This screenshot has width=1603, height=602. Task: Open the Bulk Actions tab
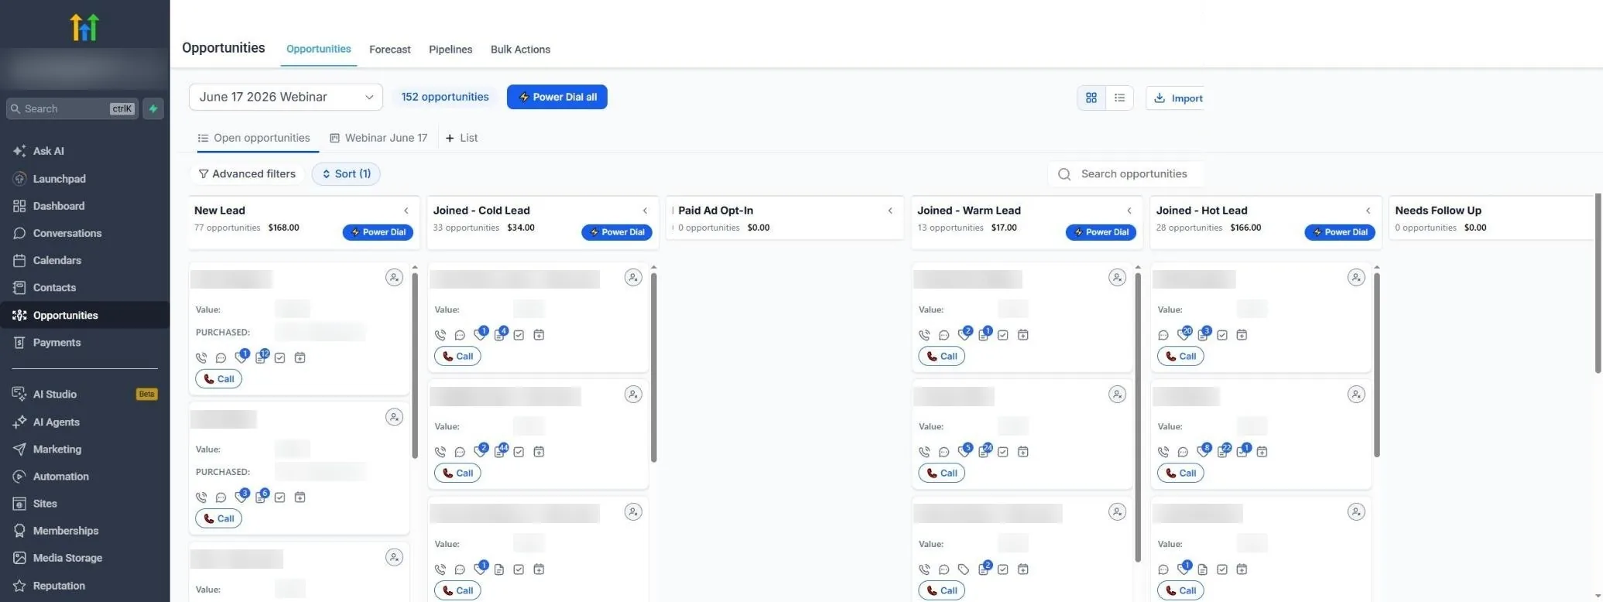520,49
